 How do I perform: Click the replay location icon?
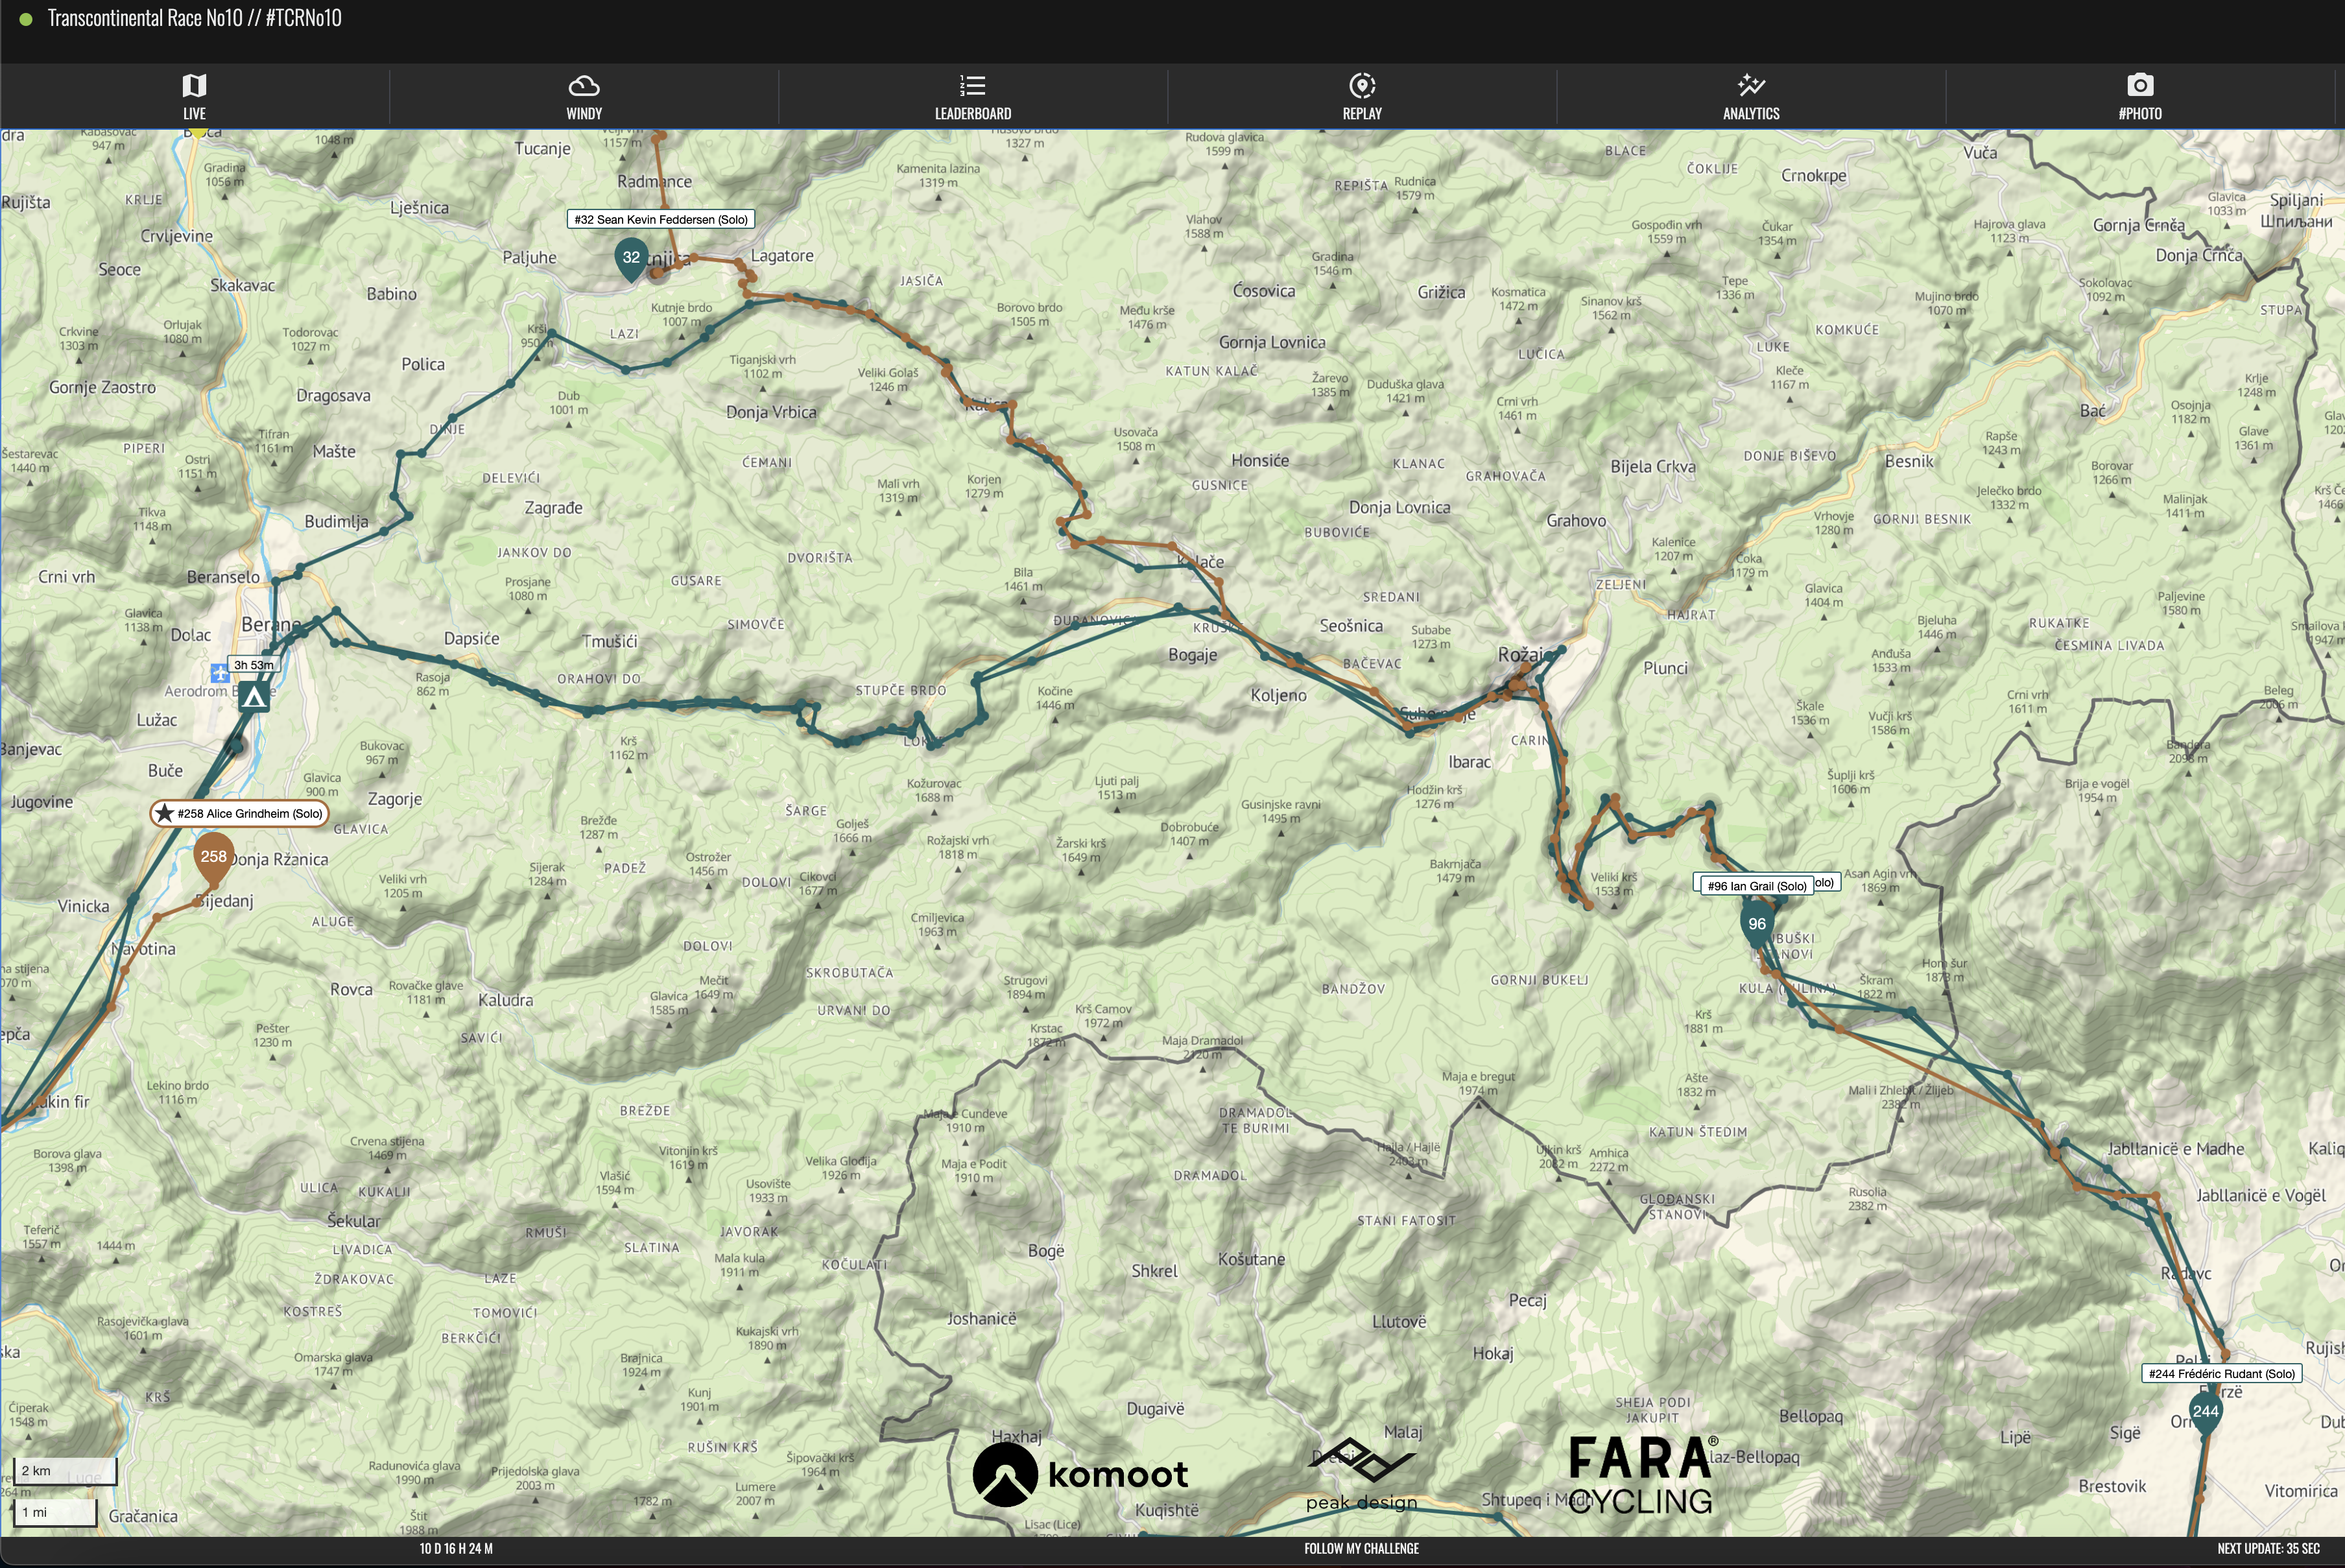[x=1362, y=85]
